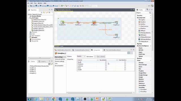Open the Help menu
Screen dimensions: 181x101
[45, 3]
